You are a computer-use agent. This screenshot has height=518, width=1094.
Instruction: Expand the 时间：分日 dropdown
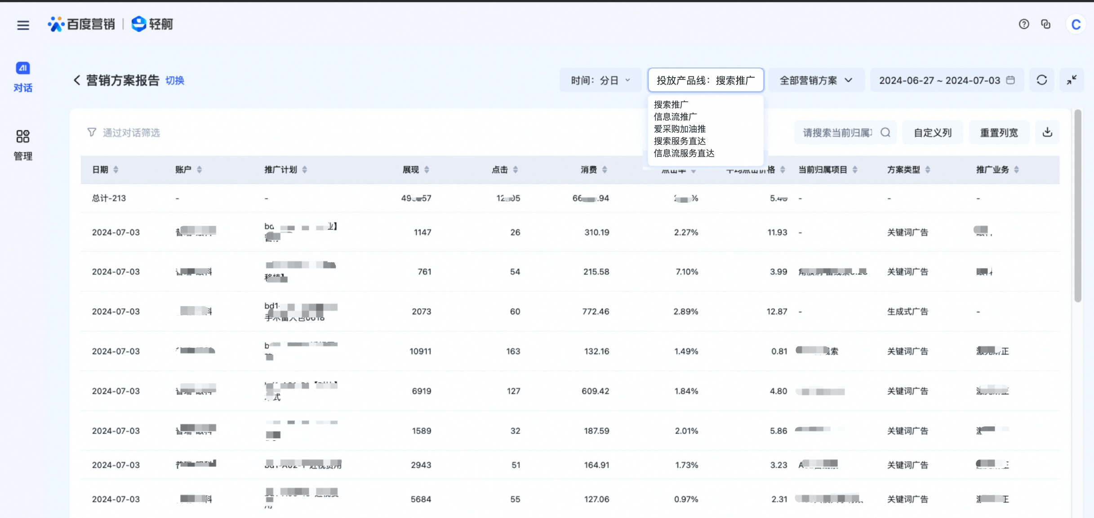pos(600,80)
